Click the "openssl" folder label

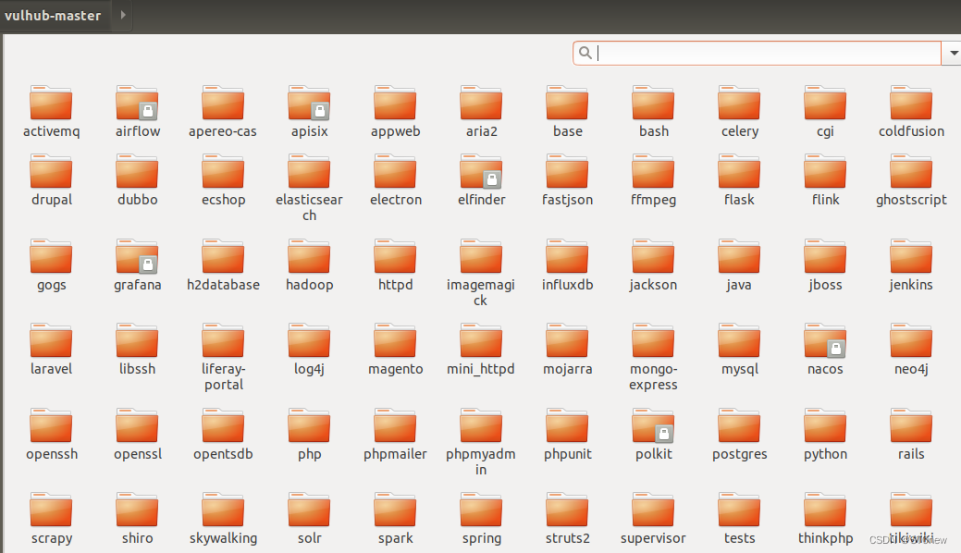point(137,454)
